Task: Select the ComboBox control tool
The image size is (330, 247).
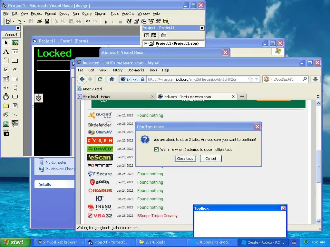Action: pos(6,79)
